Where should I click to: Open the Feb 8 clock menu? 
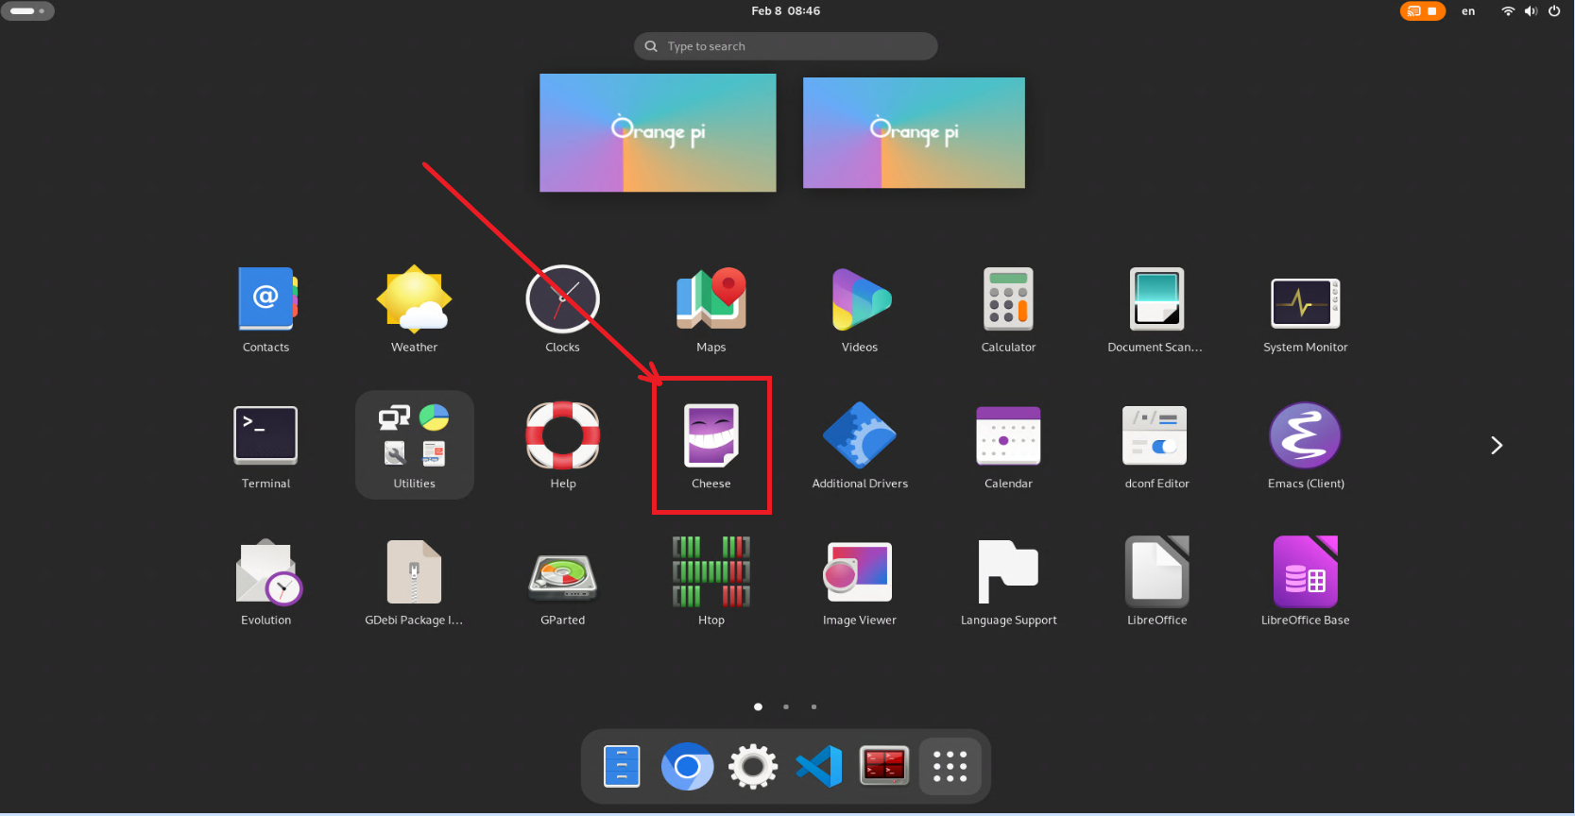785,11
